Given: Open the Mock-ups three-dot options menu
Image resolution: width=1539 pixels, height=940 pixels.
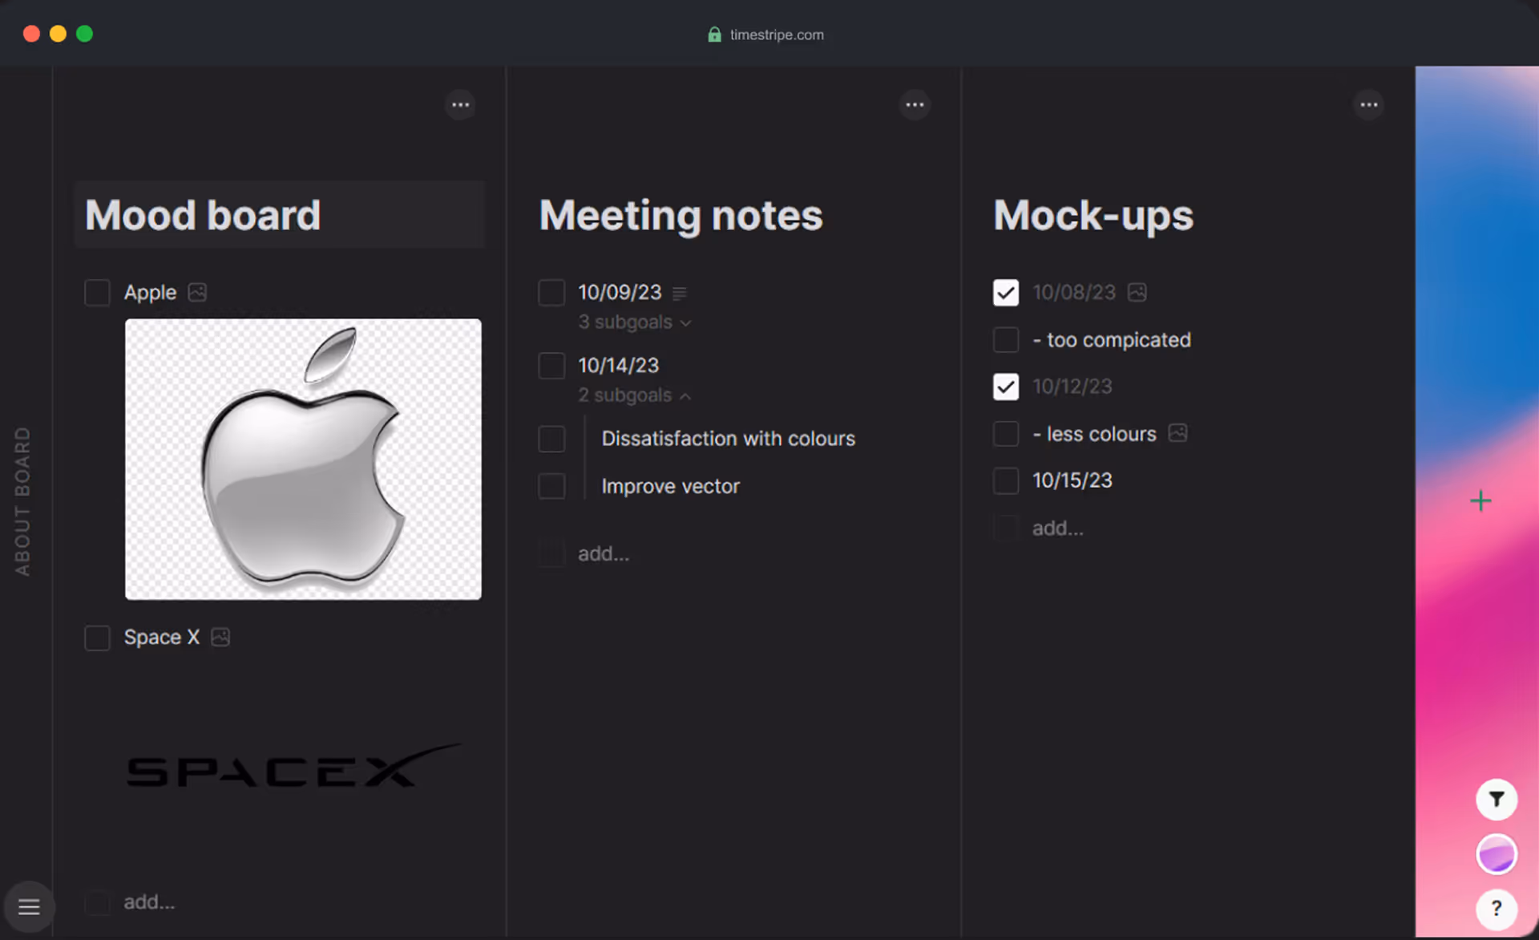Looking at the screenshot, I should (x=1368, y=105).
